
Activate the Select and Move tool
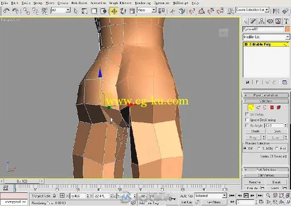click(x=114, y=11)
